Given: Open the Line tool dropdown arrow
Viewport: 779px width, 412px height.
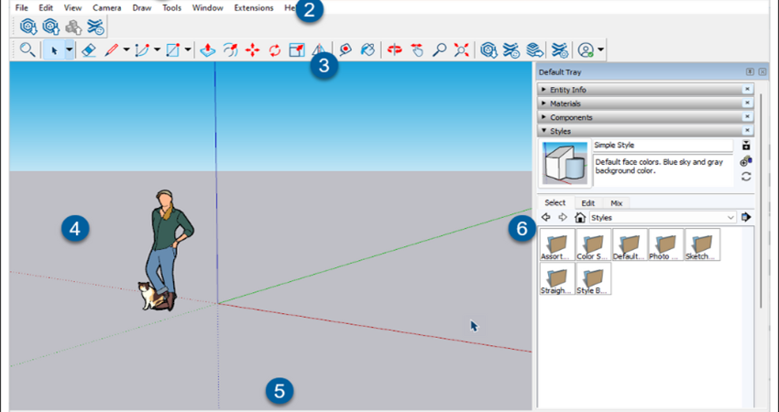Looking at the screenshot, I should (126, 49).
